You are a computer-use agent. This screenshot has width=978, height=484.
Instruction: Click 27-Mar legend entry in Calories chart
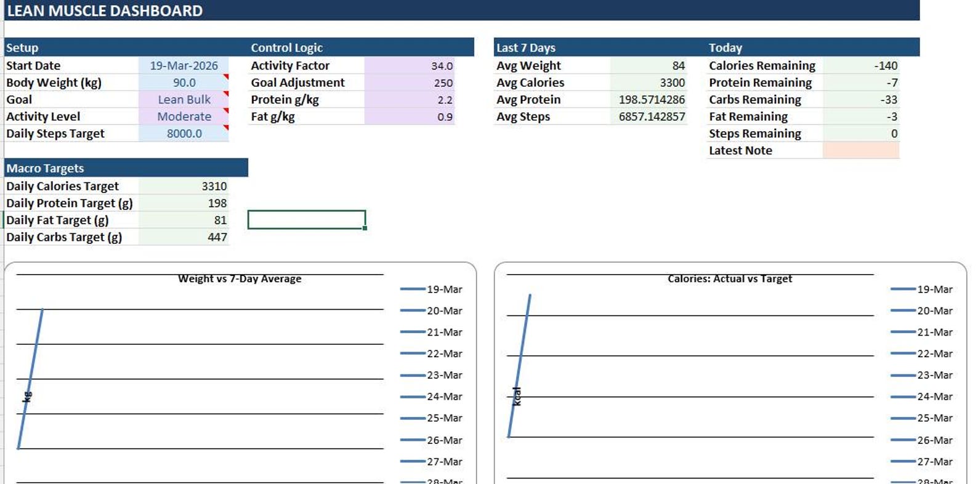click(921, 461)
